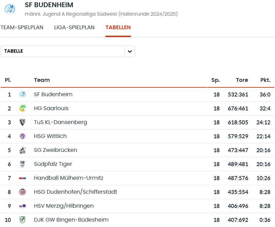Select the TABELLEN tab
The height and width of the screenshot is (227, 275).
click(118, 28)
